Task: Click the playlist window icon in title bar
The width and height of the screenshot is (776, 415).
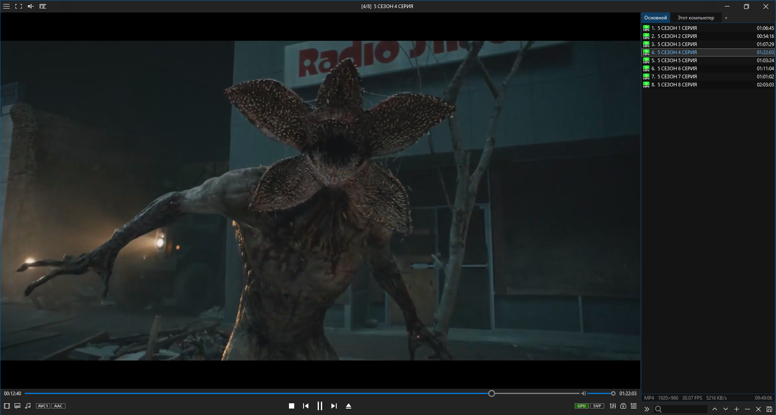Action: 43,6
